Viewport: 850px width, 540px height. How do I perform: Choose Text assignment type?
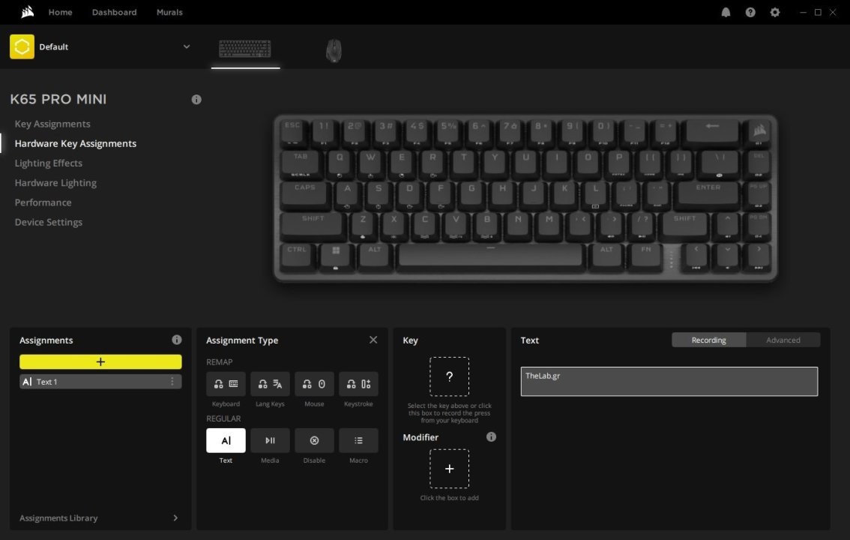point(226,440)
